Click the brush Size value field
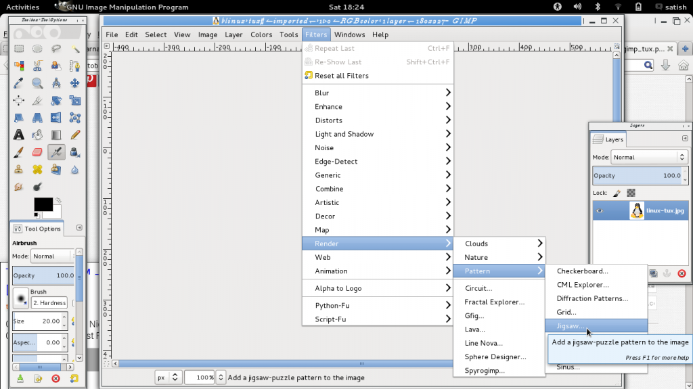The height and width of the screenshot is (389, 693). (x=37, y=321)
